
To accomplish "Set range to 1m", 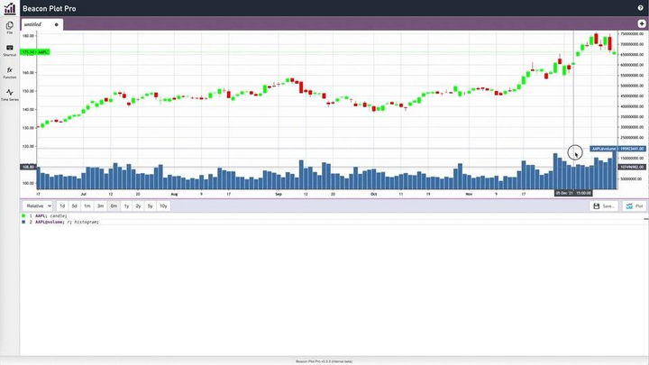I will [x=87, y=206].
